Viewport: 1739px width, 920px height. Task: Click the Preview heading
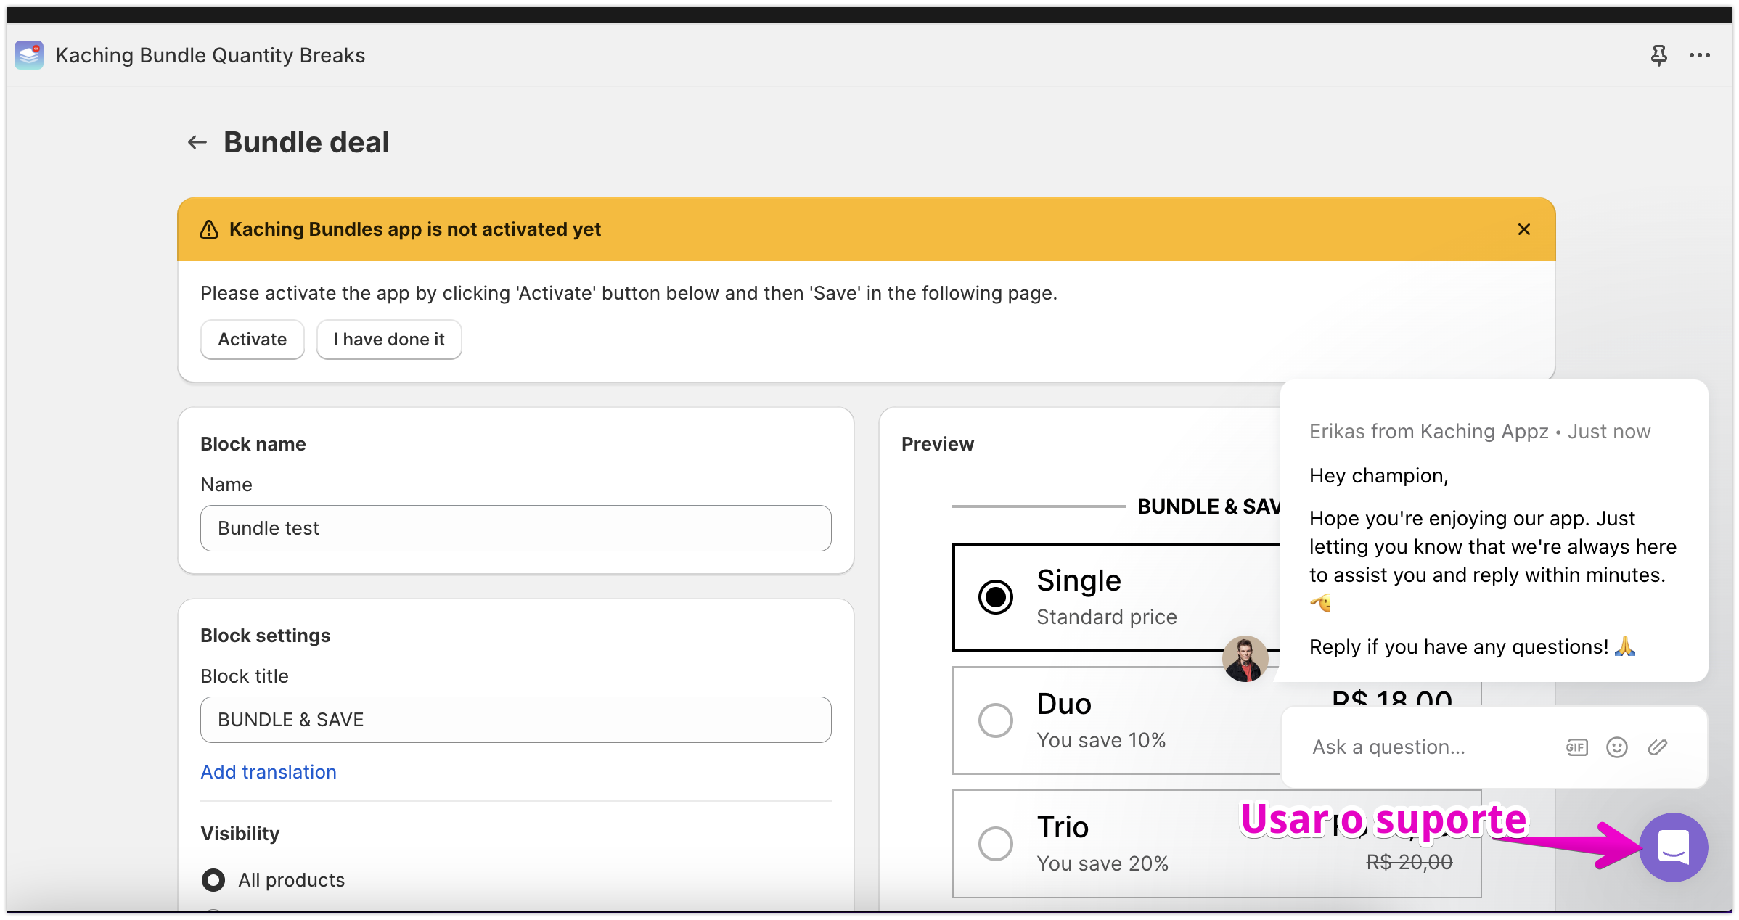click(x=938, y=444)
